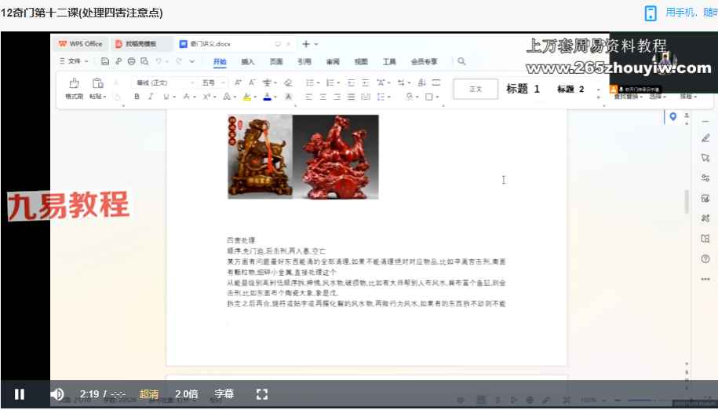Open the 工具 ribbon tab
This screenshot has width=718, height=410.
tap(389, 61)
